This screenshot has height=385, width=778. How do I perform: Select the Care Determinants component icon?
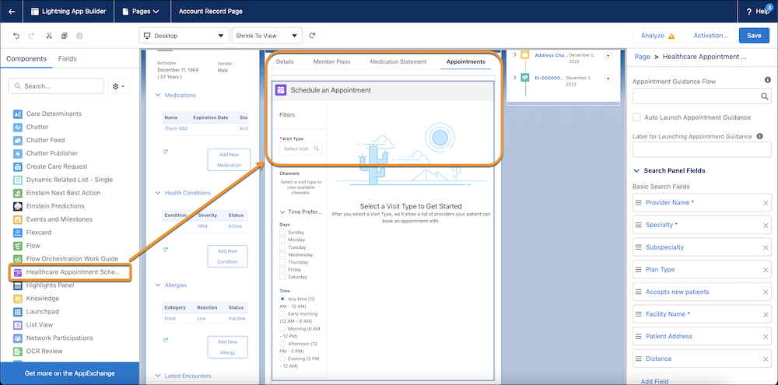pos(18,114)
